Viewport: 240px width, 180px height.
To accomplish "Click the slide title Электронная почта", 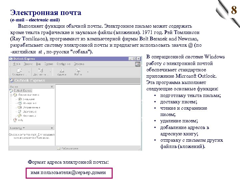I will click(46, 12).
